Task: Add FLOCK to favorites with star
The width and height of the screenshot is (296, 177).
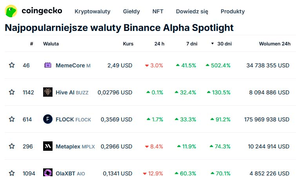Action: [12, 119]
